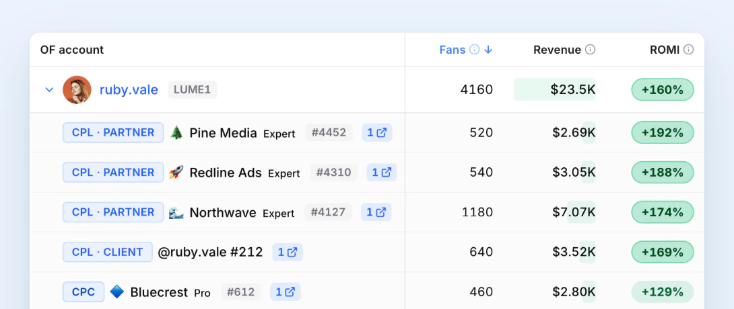Screen dimensions: 734x309
Task: Click campaign ID #4127
Action: coord(328,212)
